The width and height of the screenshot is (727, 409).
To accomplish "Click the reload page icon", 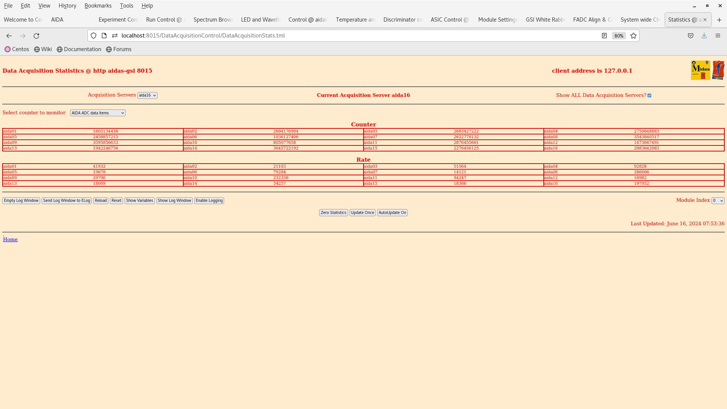I will coord(36,36).
